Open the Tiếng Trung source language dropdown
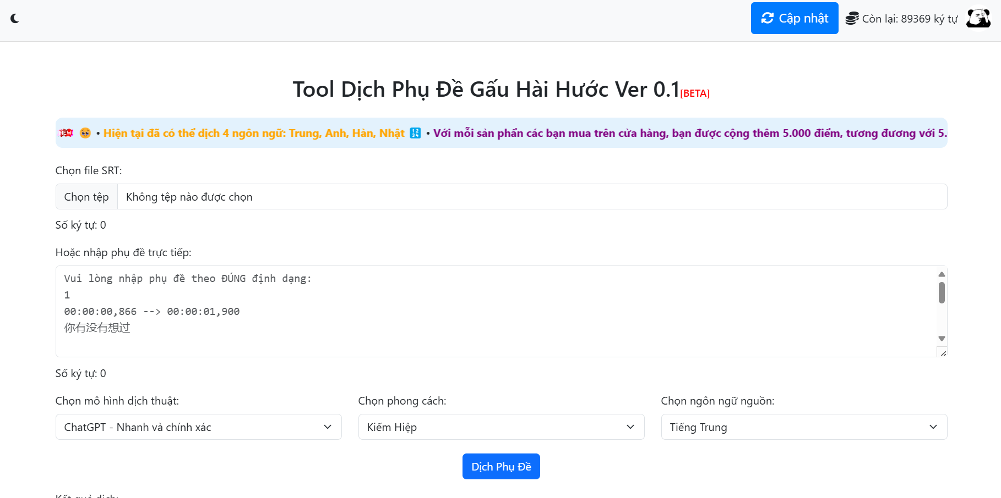 click(x=804, y=427)
